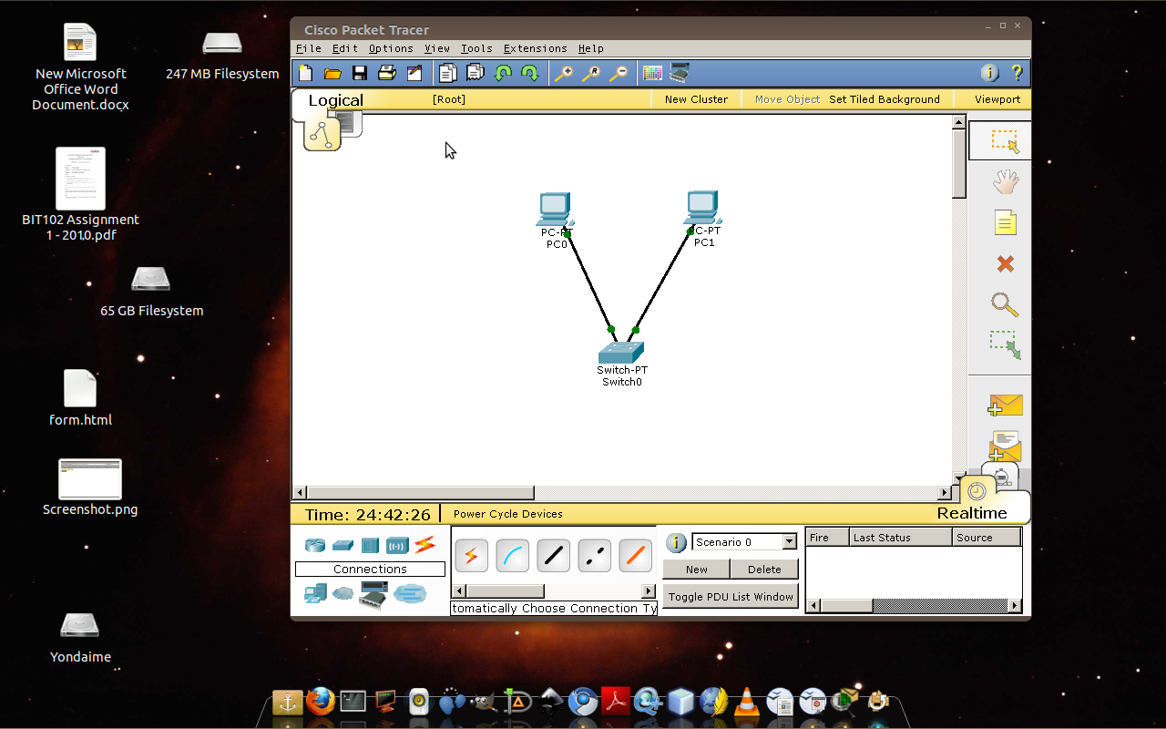Open the Activity Wizard toolbar icon
Screen dimensions: 1166x729
[414, 73]
